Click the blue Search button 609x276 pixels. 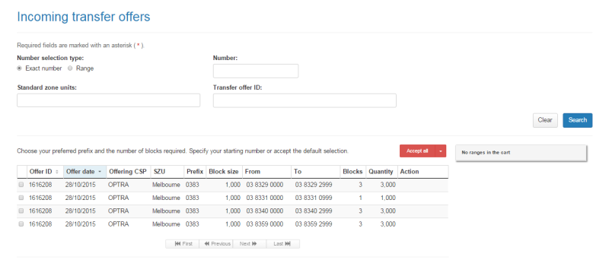578,120
